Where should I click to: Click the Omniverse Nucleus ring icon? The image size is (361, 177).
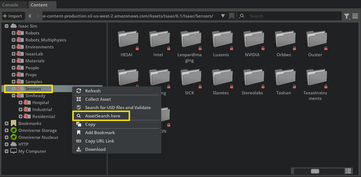(x=13, y=137)
